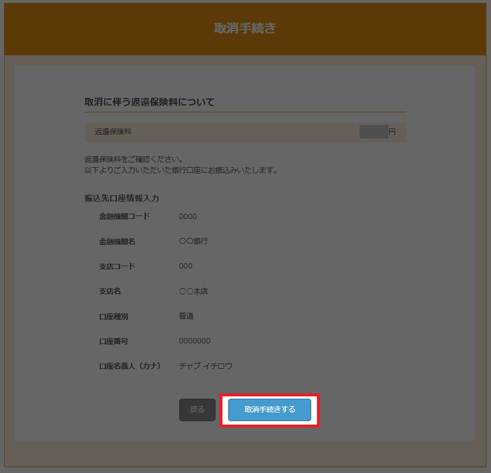Click the masked refund amount box
Image resolution: width=491 pixels, height=473 pixels.
(x=373, y=132)
